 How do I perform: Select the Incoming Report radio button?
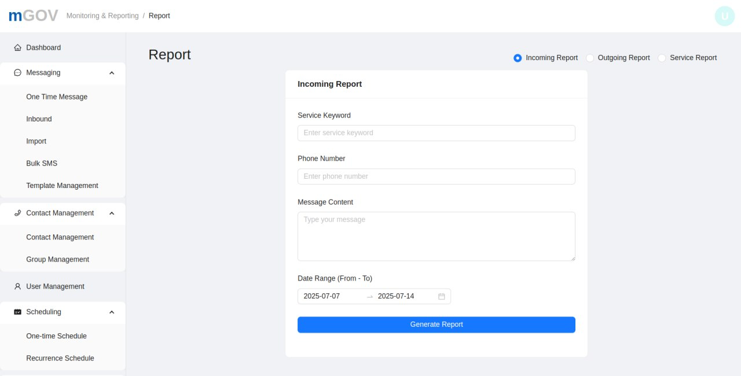[518, 58]
